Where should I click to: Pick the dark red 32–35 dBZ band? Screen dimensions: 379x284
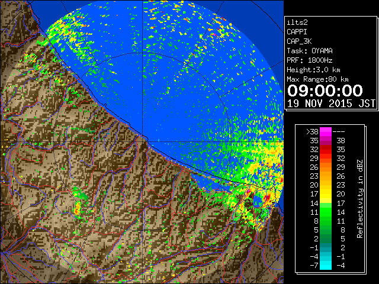326,150
